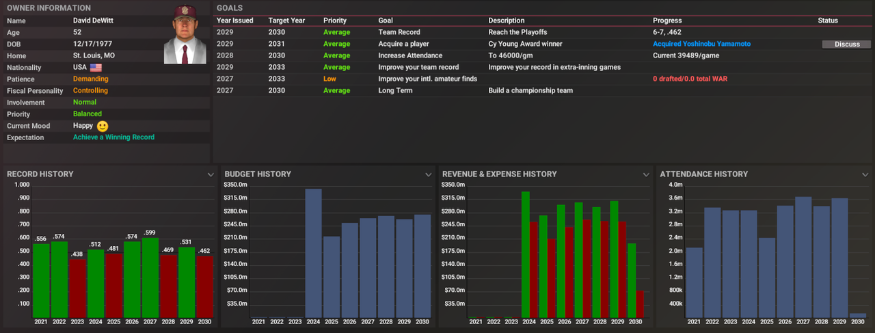Click the 2027 bar in Attendance History
The width and height of the screenshot is (875, 333).
[x=803, y=257]
